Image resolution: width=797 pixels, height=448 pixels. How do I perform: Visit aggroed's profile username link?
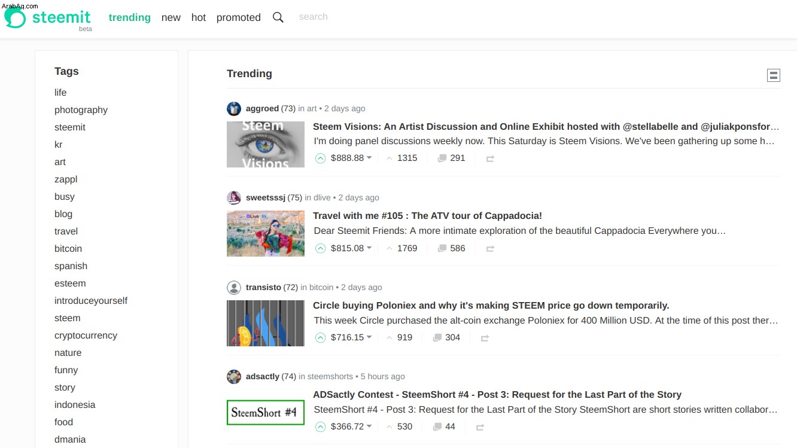coord(262,109)
